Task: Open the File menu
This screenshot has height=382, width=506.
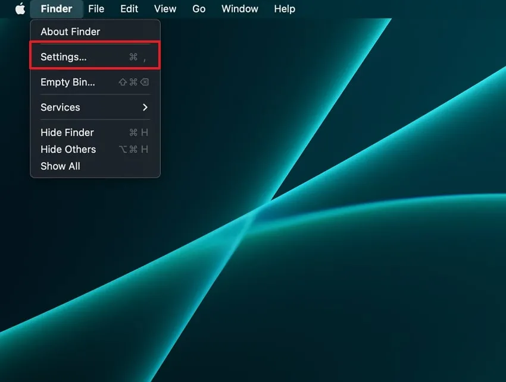Action: click(x=96, y=9)
